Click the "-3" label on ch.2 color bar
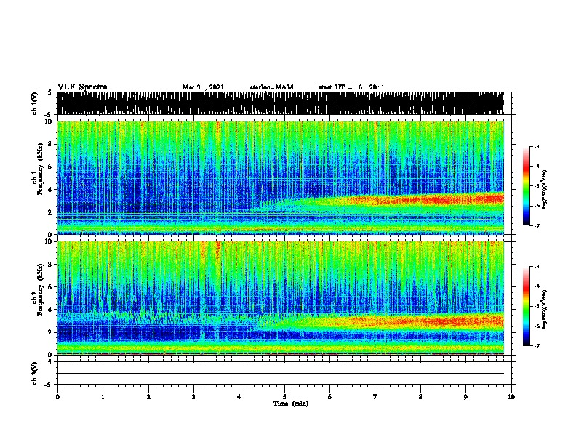The image size is (576, 445). (x=536, y=267)
